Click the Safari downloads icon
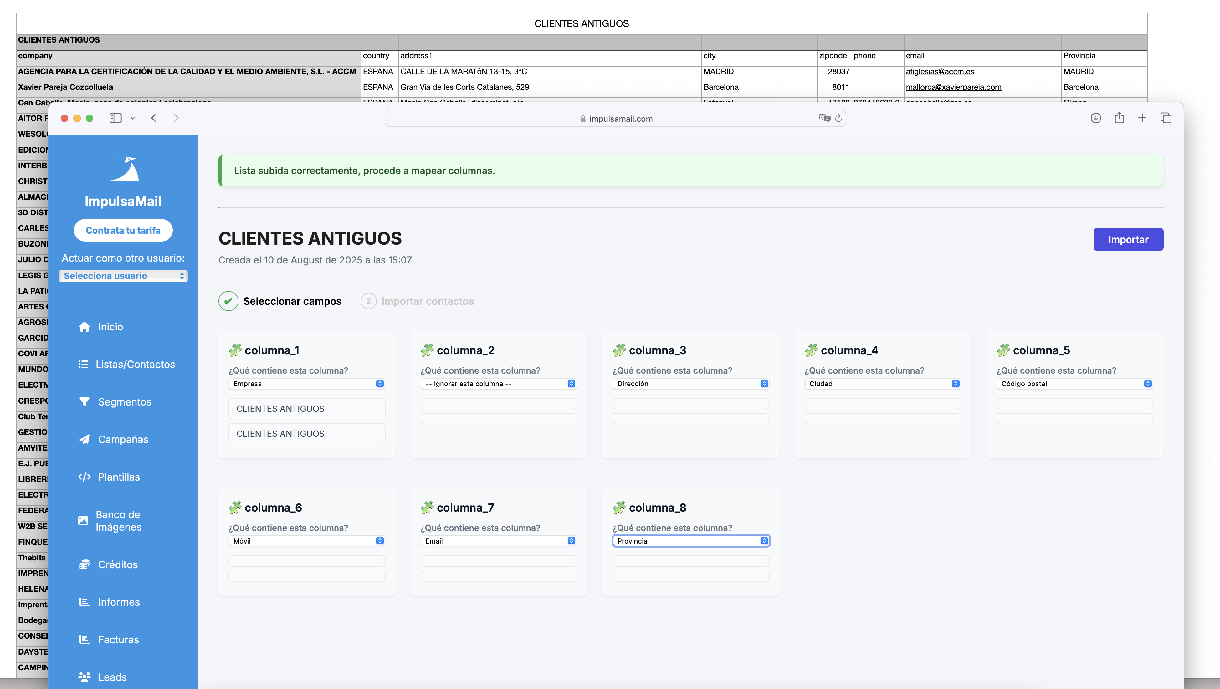1220x689 pixels. click(x=1095, y=118)
